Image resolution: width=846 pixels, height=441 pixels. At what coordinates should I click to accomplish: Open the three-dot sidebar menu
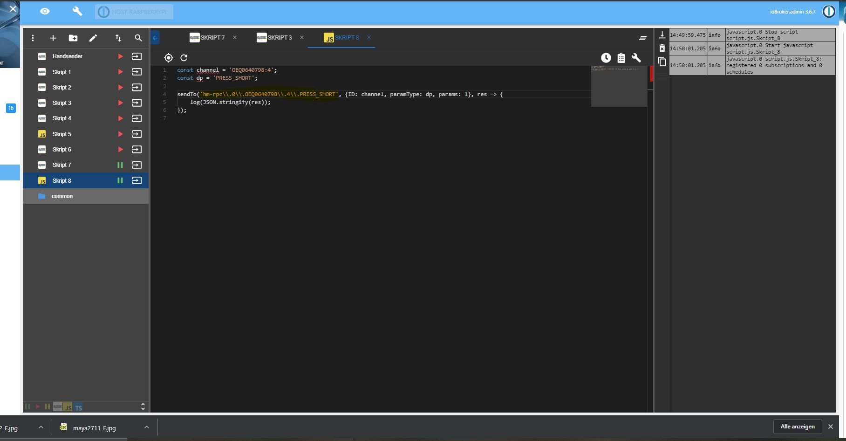coord(33,38)
